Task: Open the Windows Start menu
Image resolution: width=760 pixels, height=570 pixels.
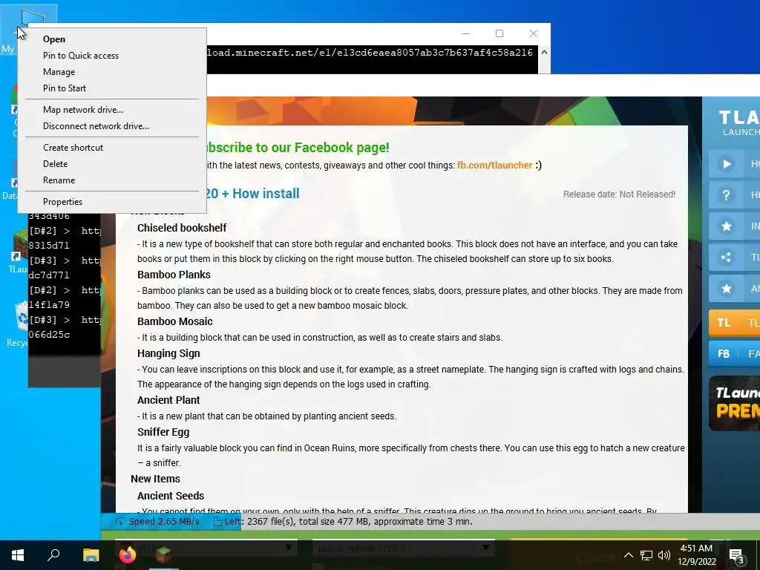Action: coord(18,555)
